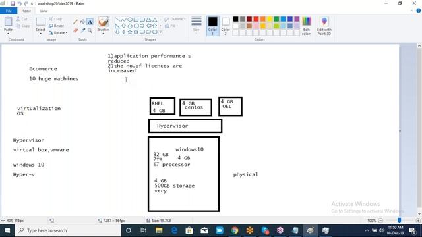
Task: Open Customize Quick Access Toolbar arrow
Action: point(32,4)
